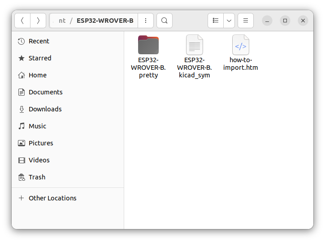The width and height of the screenshot is (325, 242).
Task: Go forward with the right arrow button
Action: [x=38, y=21]
